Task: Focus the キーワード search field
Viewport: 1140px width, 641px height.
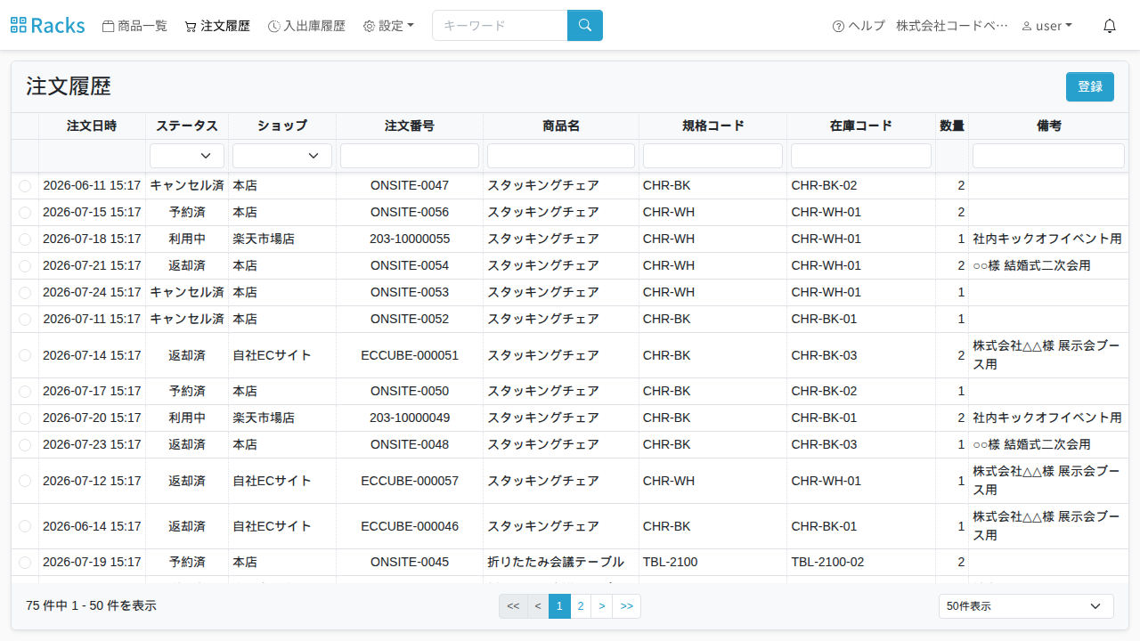Action: click(500, 26)
